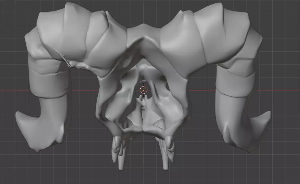Click the 3D cursor at the skull center
Image resolution: width=300 pixels, height=184 pixels.
coord(144,90)
